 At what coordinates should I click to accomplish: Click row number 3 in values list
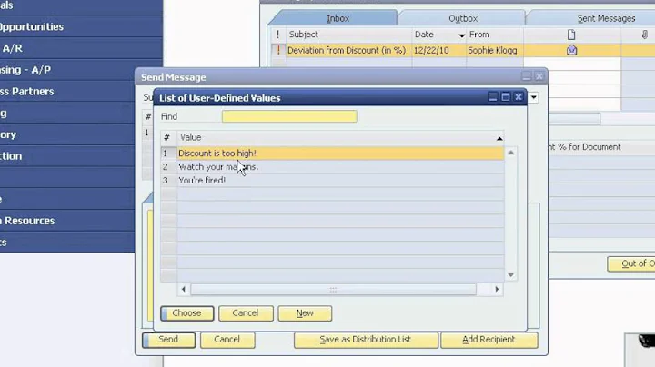168,180
